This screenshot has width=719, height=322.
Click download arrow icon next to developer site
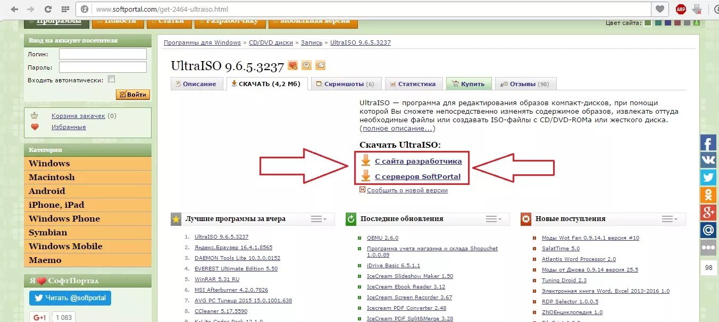(x=366, y=160)
